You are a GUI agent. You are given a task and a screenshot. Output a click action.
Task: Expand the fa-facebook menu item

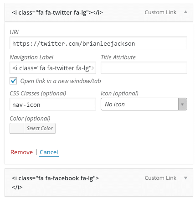pyautogui.click(x=185, y=178)
